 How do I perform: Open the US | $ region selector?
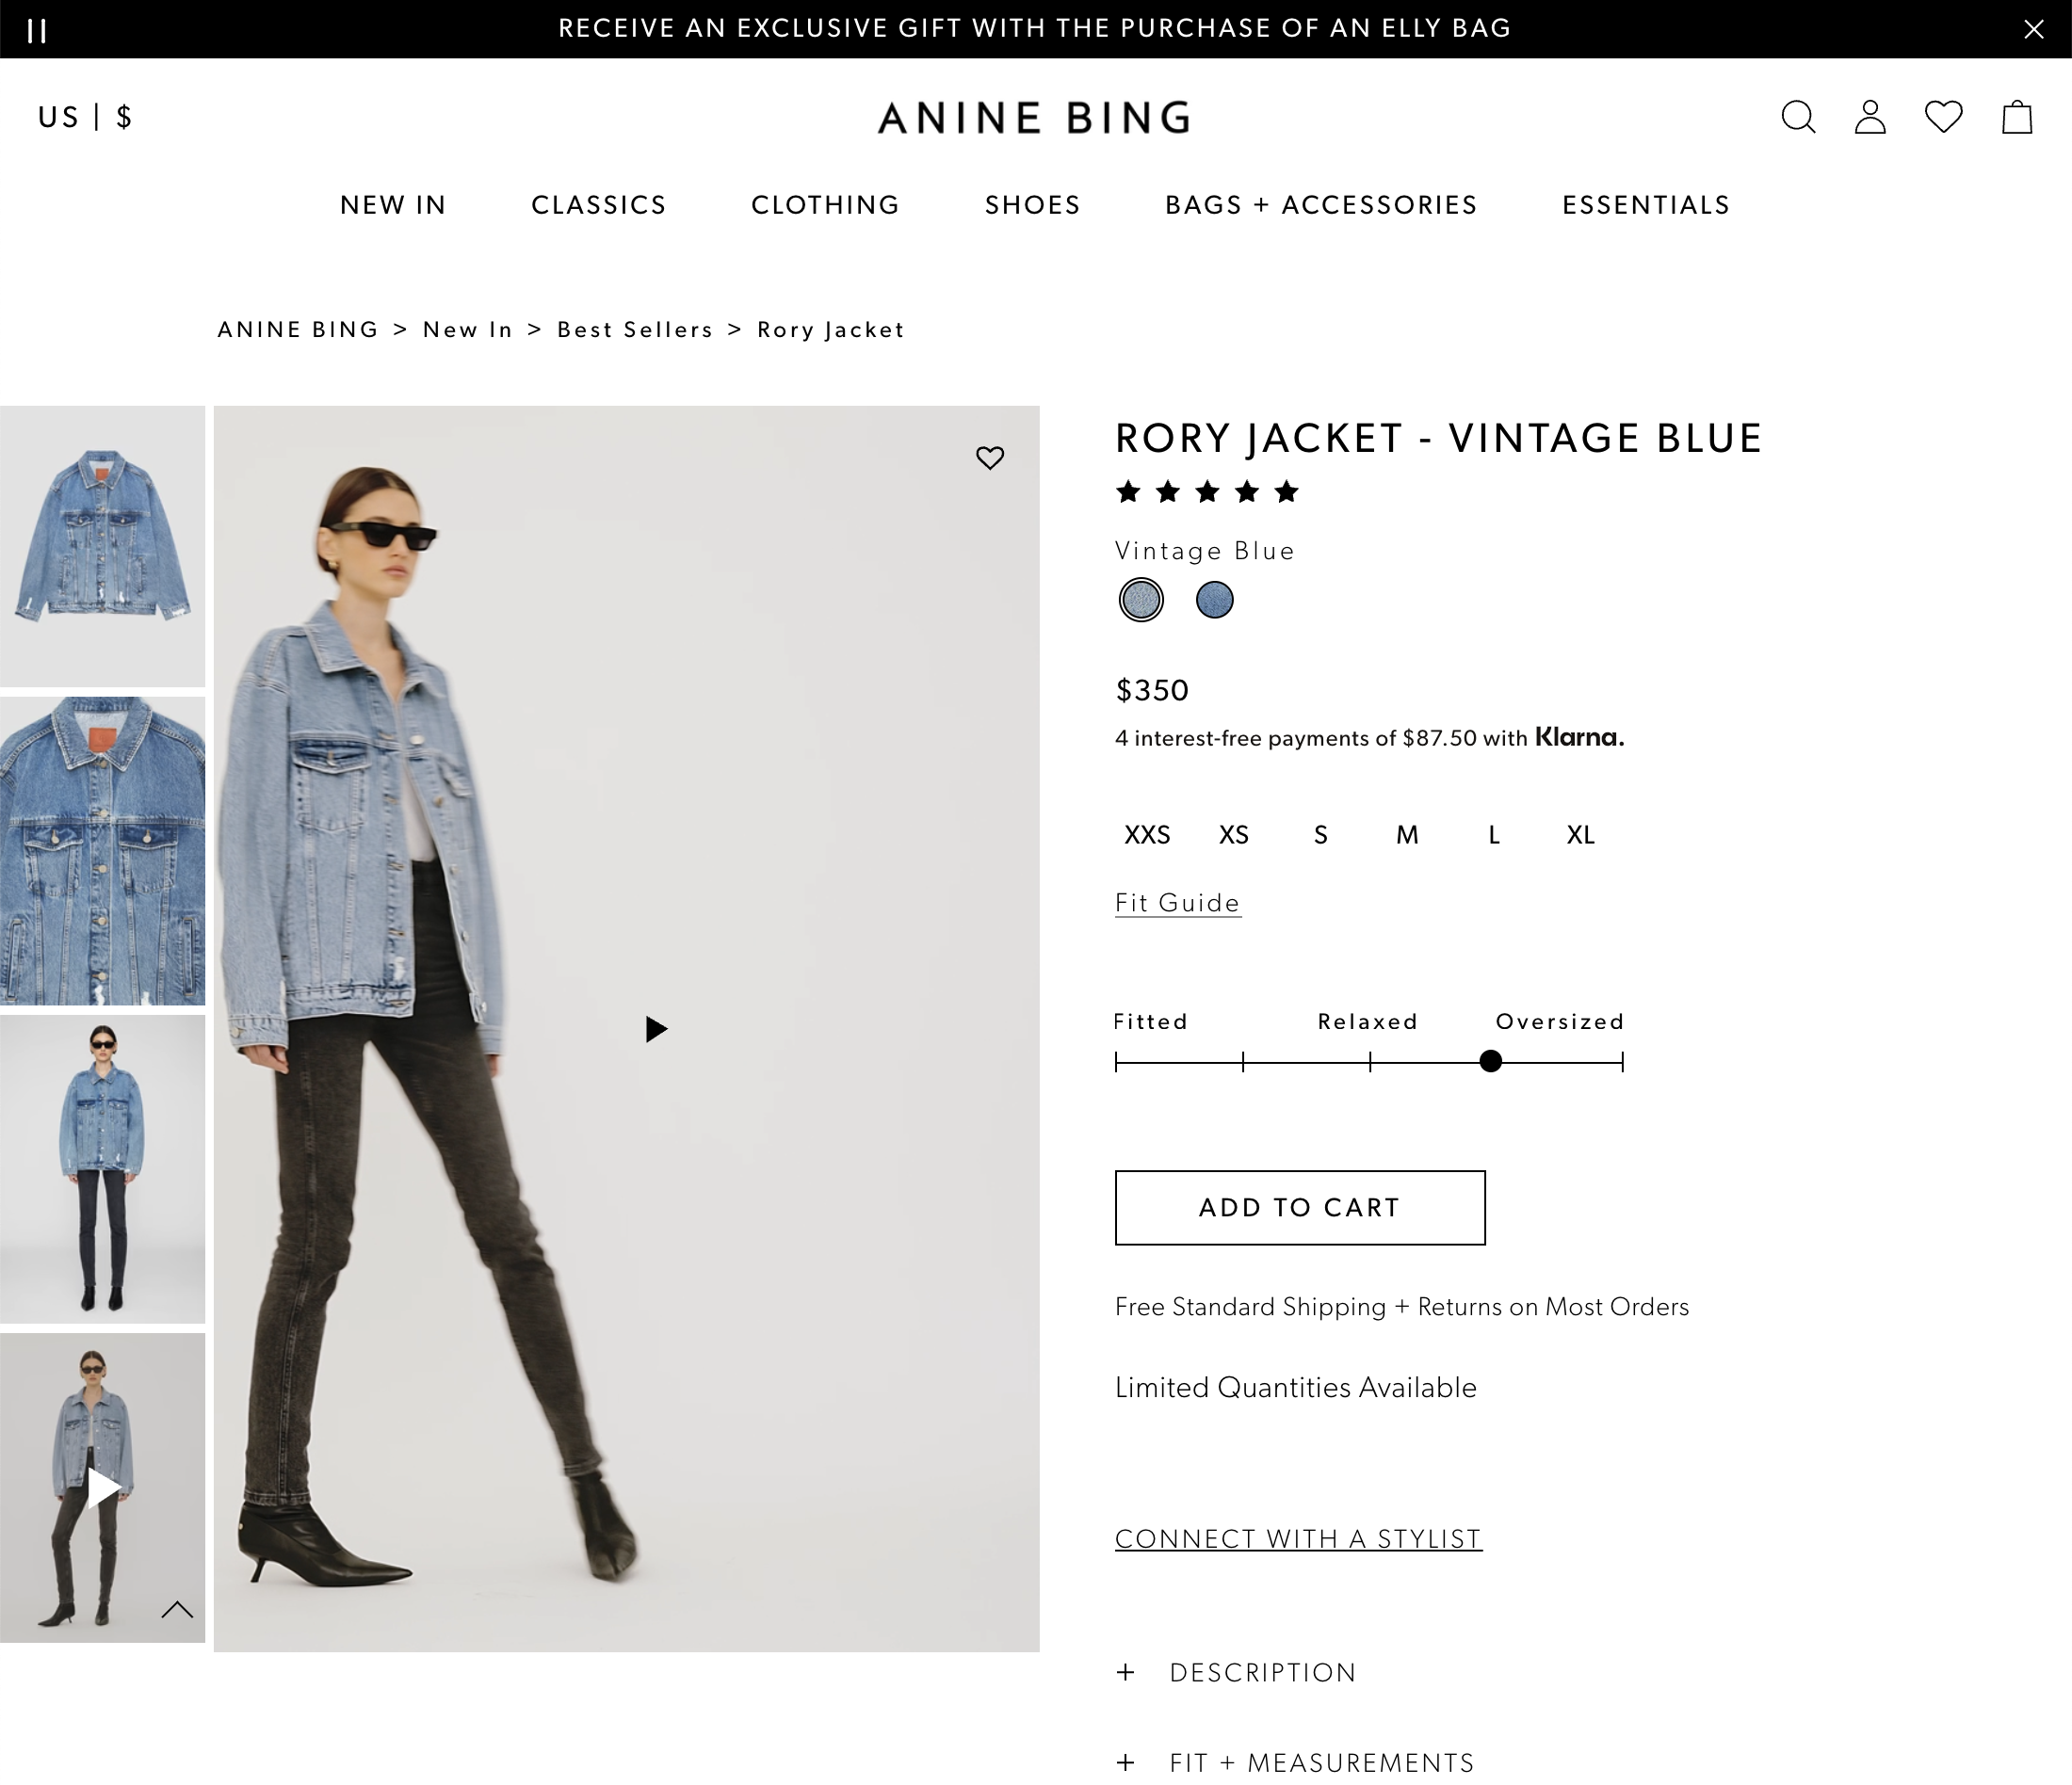click(85, 117)
